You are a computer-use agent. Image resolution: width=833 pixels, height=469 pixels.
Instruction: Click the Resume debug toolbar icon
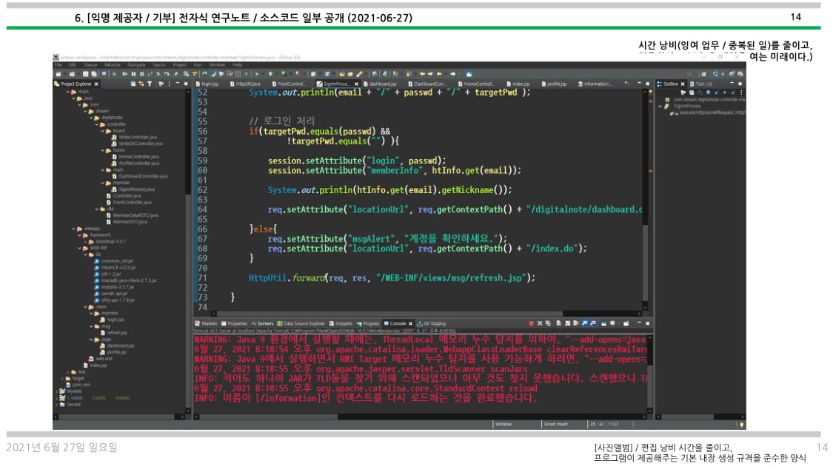125,74
